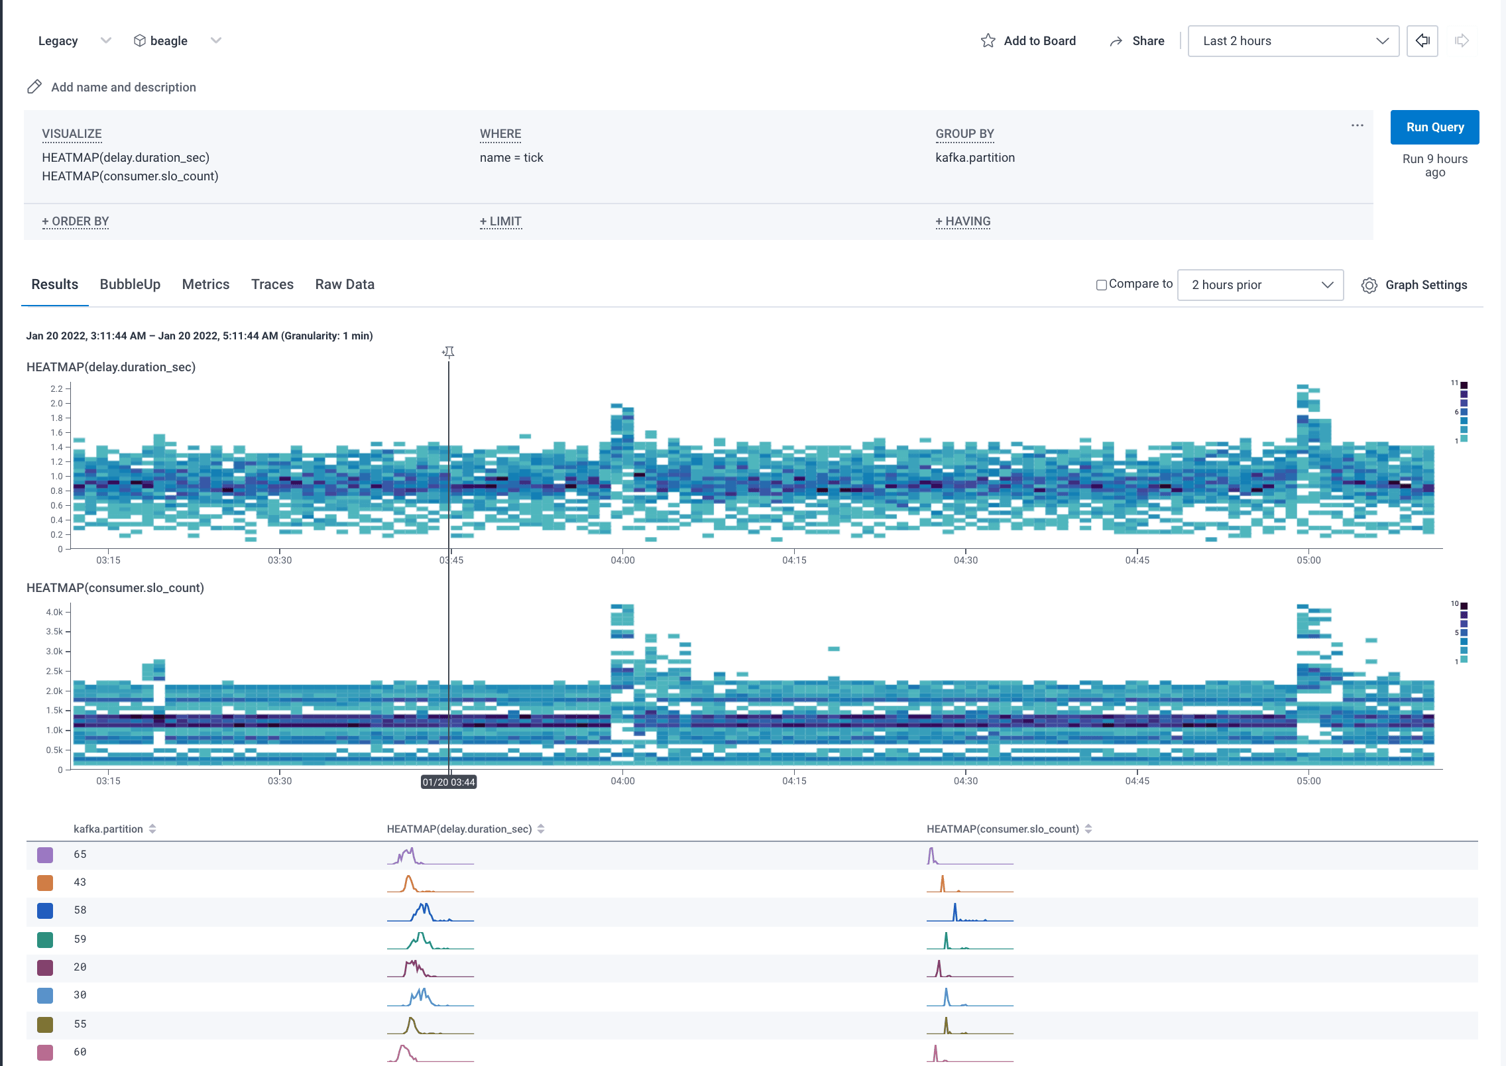The height and width of the screenshot is (1066, 1506).
Task: Switch to the BubbleUp tab
Action: pyautogui.click(x=130, y=284)
